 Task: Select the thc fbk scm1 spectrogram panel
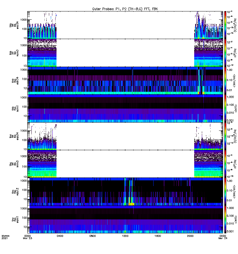[x=125, y=219]
